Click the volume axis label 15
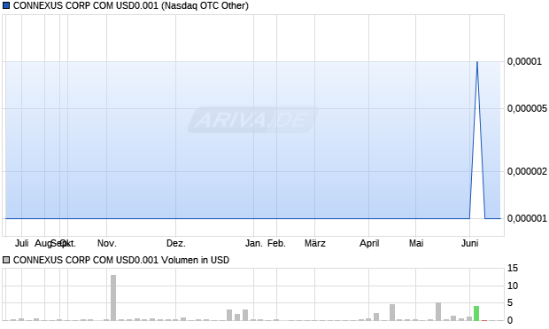The height and width of the screenshot is (329, 549). coord(513,269)
